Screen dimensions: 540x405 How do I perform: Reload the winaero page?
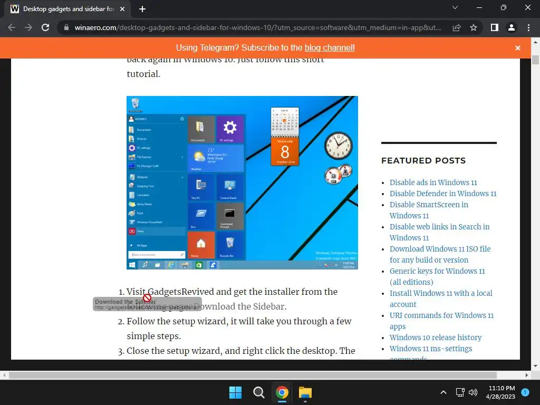[x=45, y=27]
